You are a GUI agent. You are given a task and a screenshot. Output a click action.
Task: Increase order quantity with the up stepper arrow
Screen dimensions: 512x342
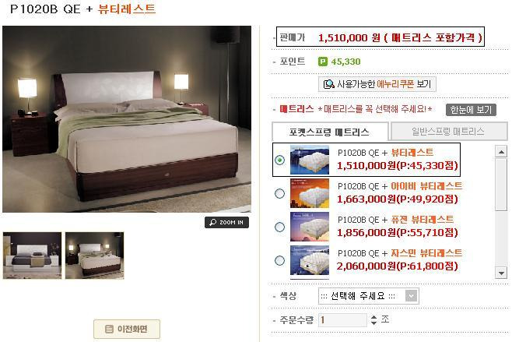point(373,316)
